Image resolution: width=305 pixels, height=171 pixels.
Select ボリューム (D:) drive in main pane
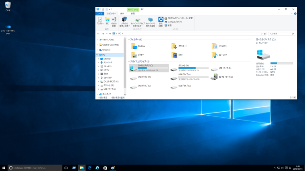(x=189, y=68)
